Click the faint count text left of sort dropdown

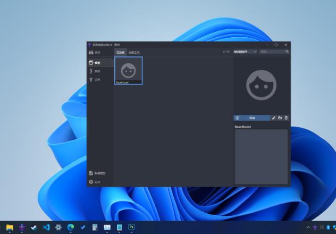pos(226,52)
